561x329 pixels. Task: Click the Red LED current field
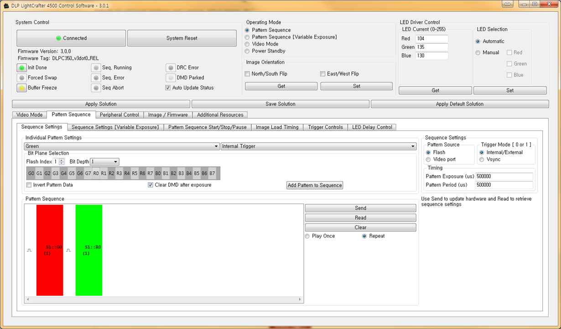431,39
